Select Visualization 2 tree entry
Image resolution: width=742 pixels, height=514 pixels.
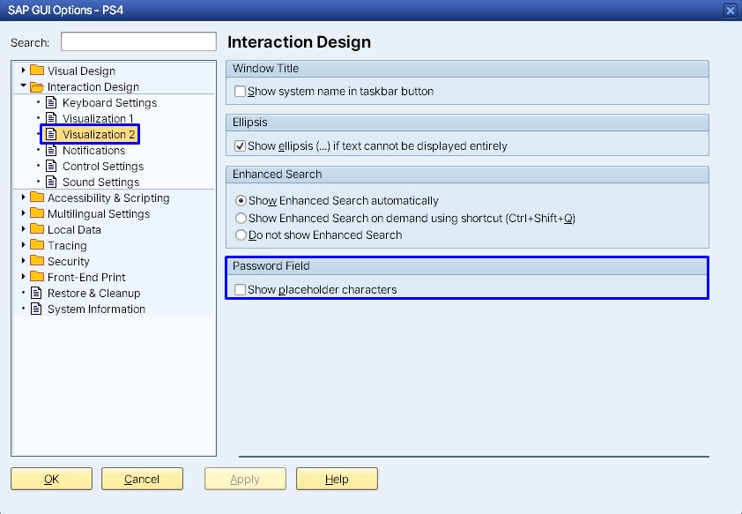pos(99,134)
